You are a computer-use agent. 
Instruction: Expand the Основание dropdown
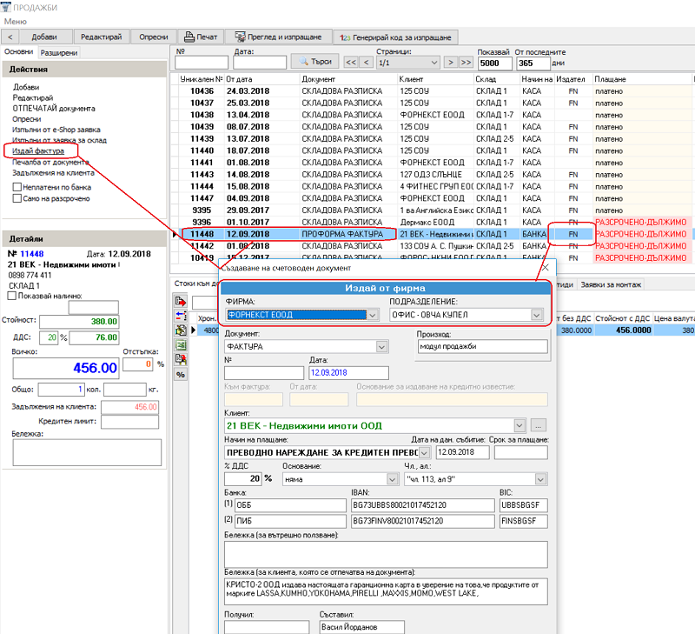click(x=392, y=479)
